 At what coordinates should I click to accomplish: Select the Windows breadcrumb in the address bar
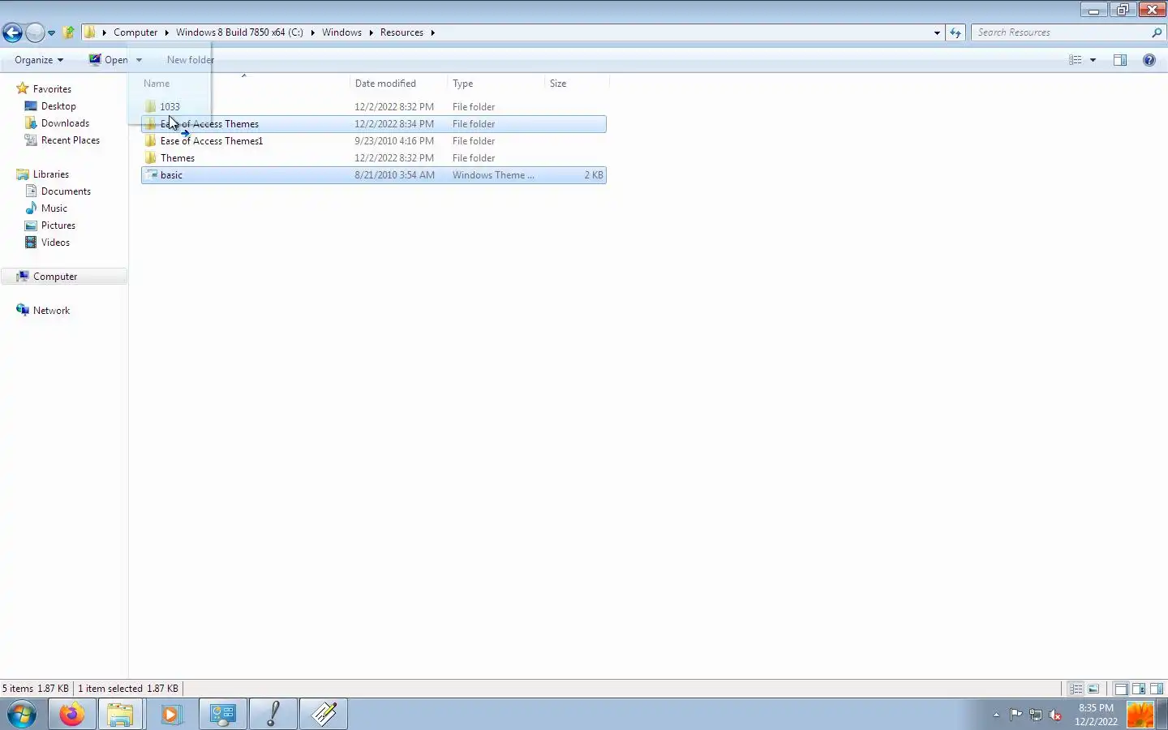(x=341, y=32)
